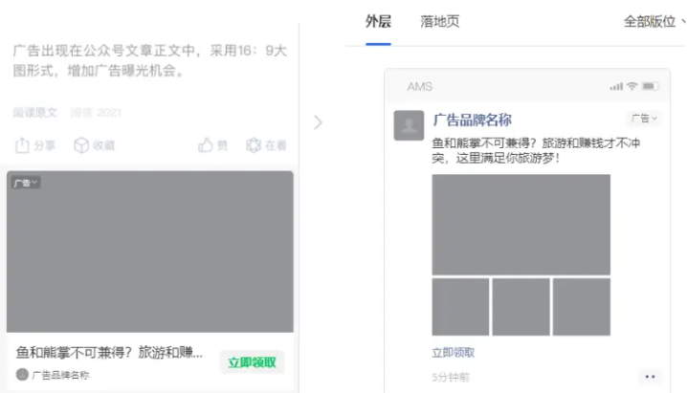Screen dimensions: 687x393
Task: Switch to the 外层 tab
Action: (378, 21)
